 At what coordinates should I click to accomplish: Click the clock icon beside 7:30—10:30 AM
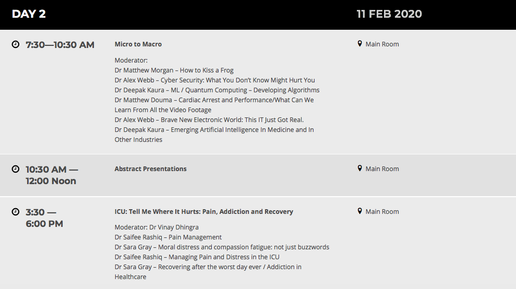[16, 44]
